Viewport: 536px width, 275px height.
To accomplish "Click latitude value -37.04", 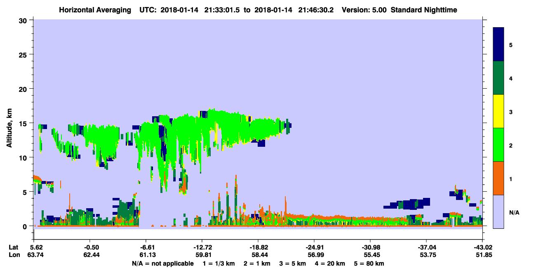I will (426, 247).
